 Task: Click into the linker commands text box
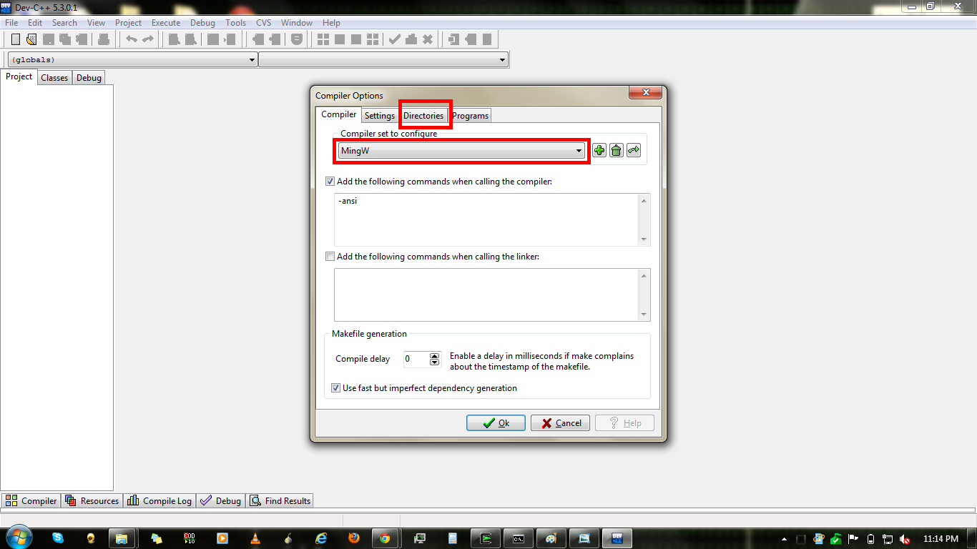coord(486,295)
